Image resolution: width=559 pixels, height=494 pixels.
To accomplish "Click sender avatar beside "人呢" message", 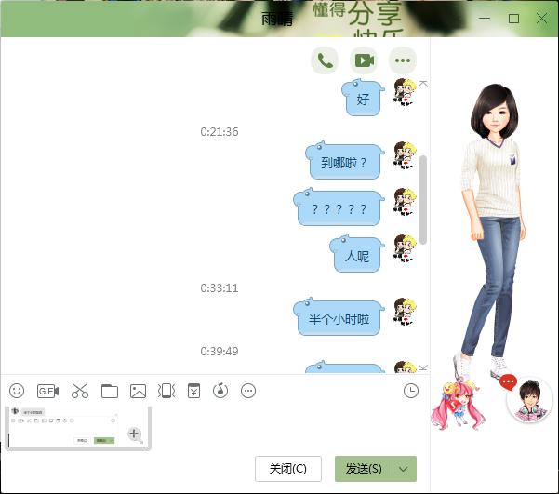I will [405, 248].
